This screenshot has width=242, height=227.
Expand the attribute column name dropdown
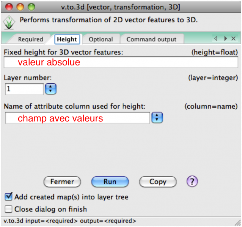click(157, 118)
